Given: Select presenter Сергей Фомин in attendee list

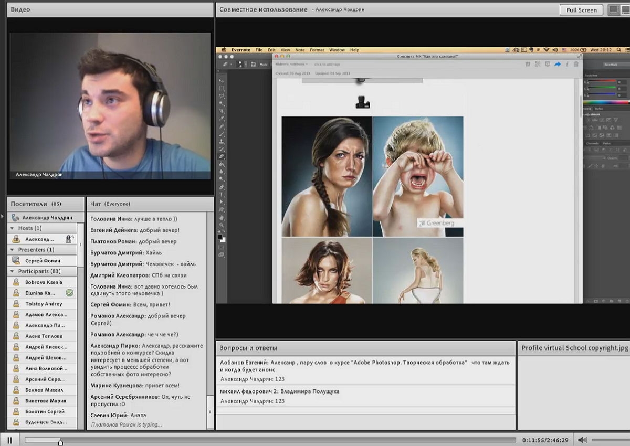Looking at the screenshot, I should pos(43,260).
